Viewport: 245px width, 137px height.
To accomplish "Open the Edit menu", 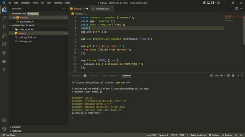I will (x=16, y=3).
